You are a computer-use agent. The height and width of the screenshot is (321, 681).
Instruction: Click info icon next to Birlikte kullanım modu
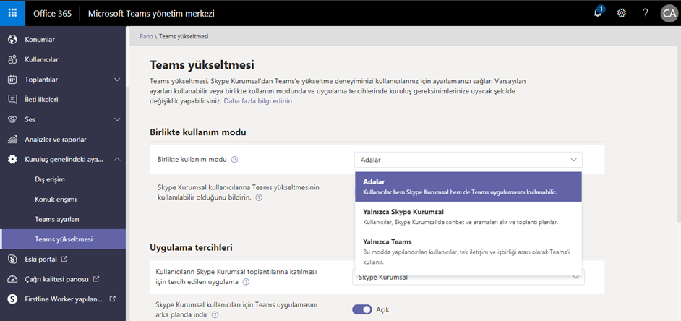pos(234,159)
